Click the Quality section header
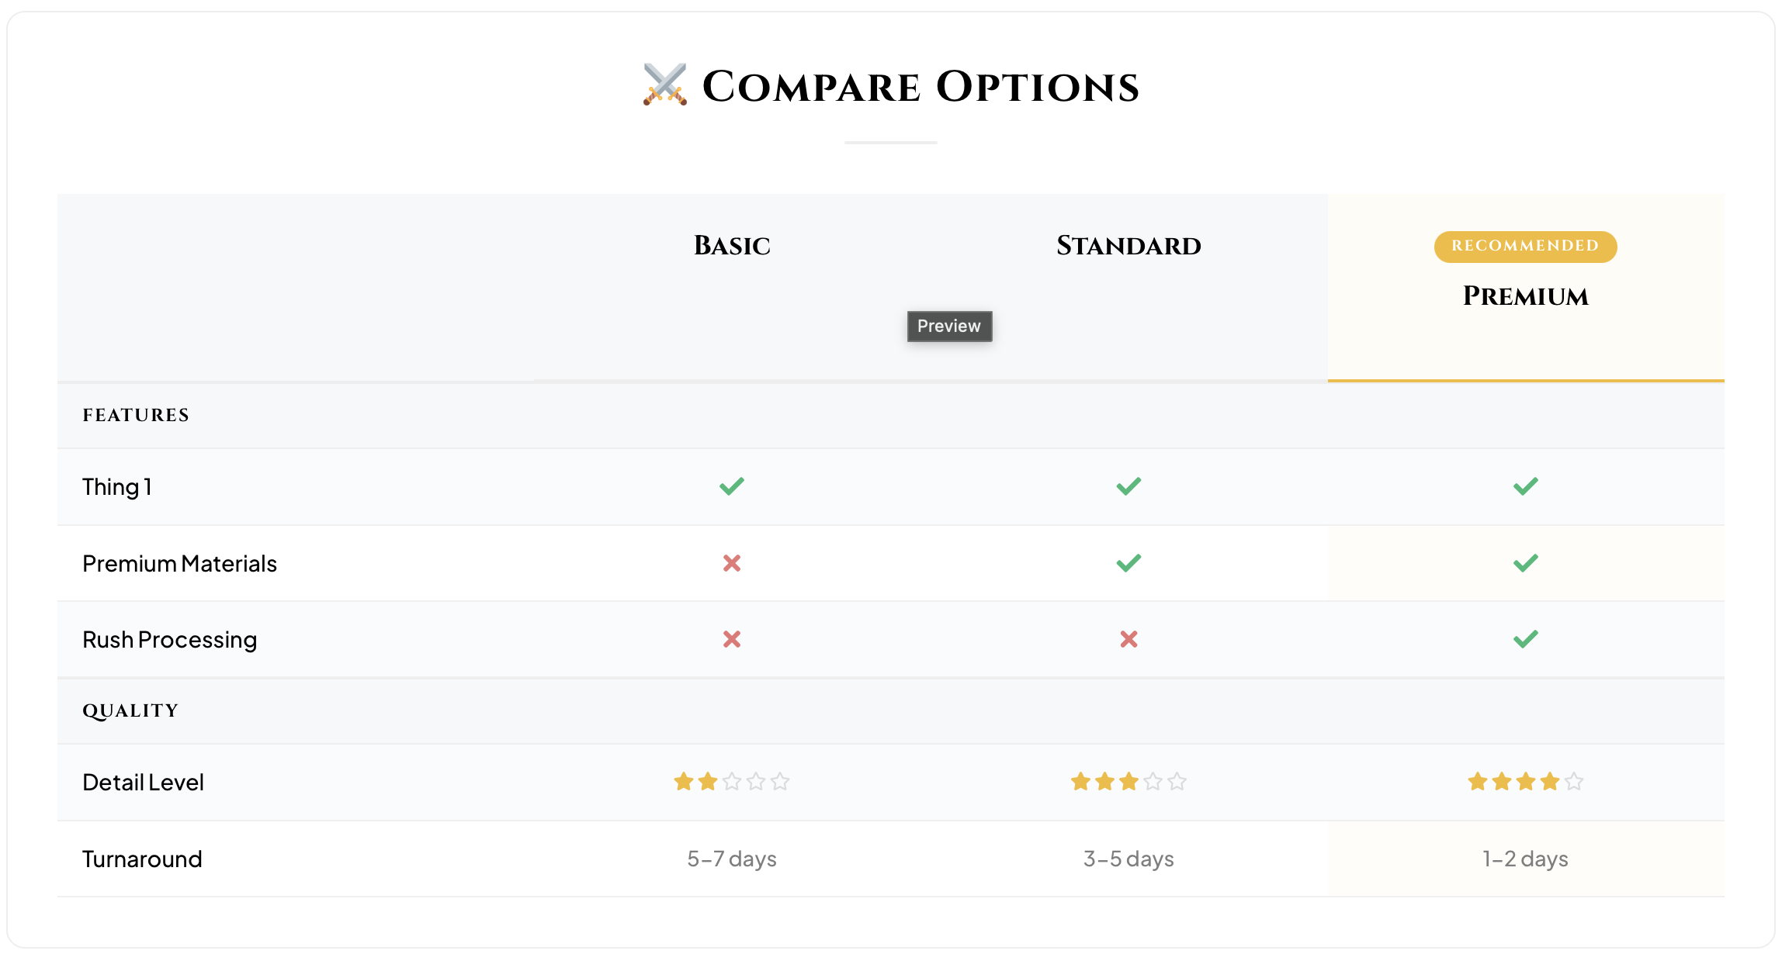Screen dimensions: 1782x954 [130, 710]
